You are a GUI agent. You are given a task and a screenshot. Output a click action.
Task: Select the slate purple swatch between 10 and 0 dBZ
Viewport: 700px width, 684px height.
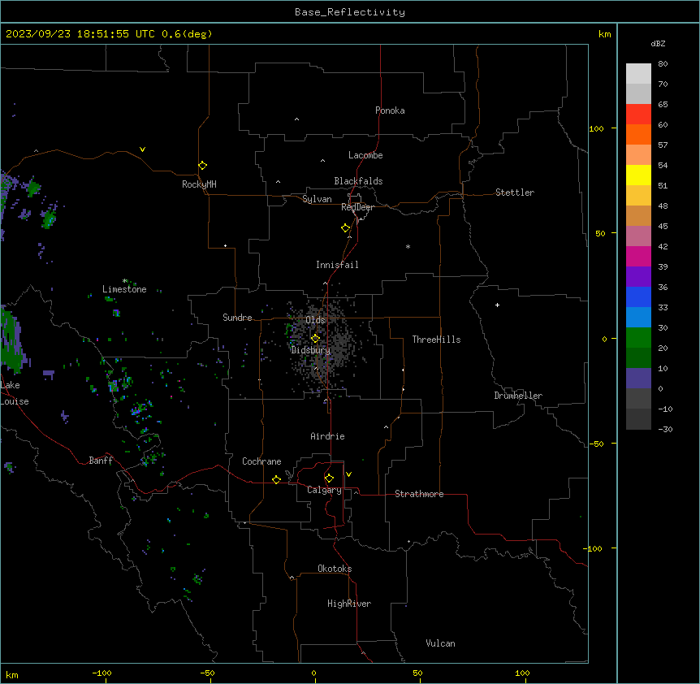click(x=638, y=379)
